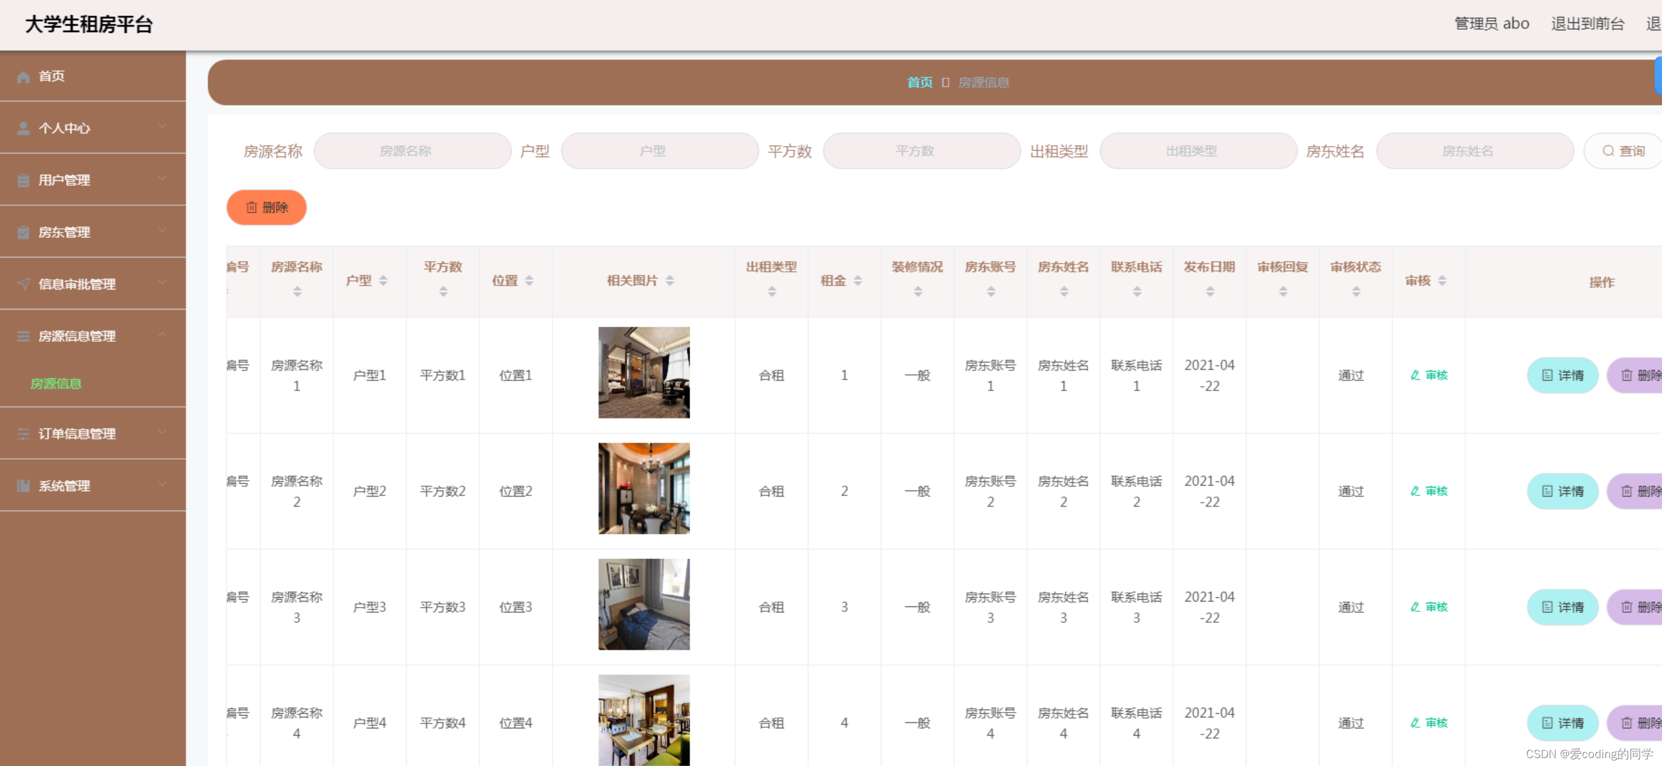Select the 房源信息 submenu item

56,384
